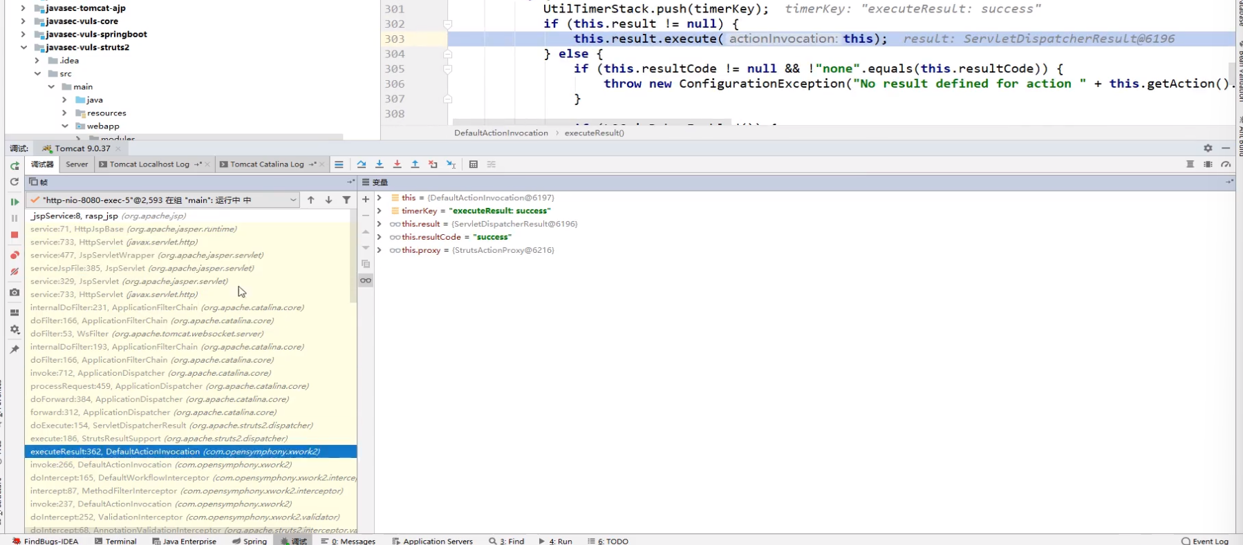Click Run to Cursor icon
Screen dimensions: 1243x545
tap(451, 164)
